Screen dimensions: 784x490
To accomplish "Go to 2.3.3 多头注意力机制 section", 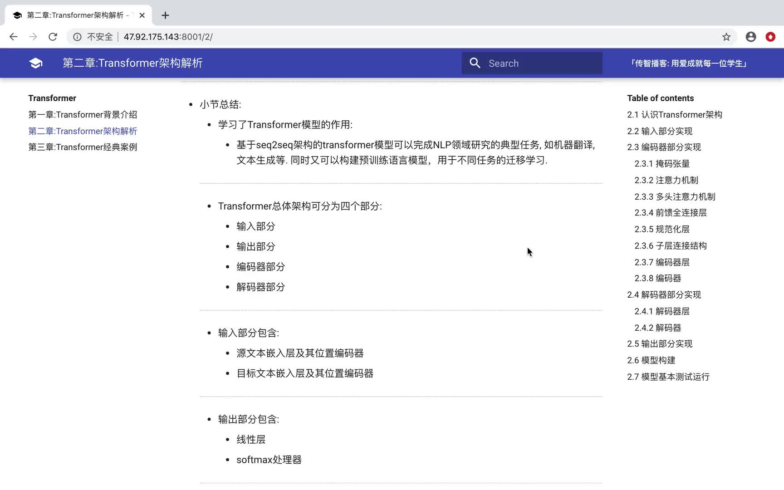I will 675,196.
